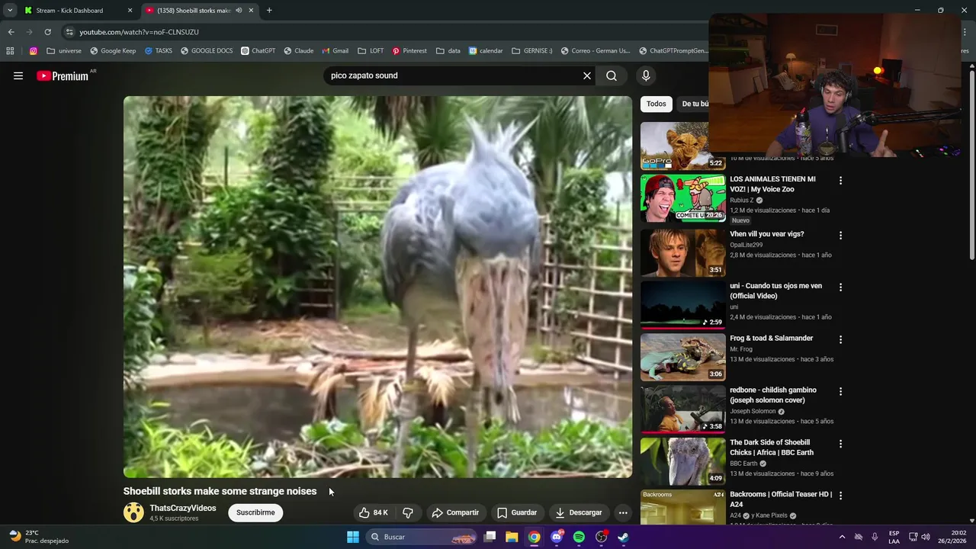Click the shoebill video player

click(x=377, y=287)
